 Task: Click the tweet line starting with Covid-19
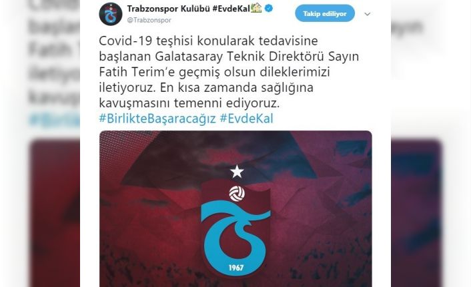(208, 41)
